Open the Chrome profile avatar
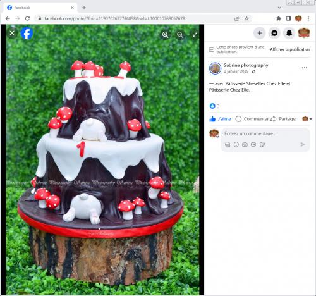The image size is (316, 296). pos(298,18)
